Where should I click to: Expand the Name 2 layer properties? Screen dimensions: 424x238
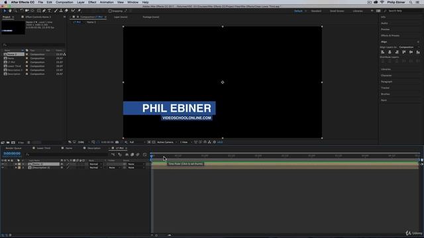pos(16,164)
